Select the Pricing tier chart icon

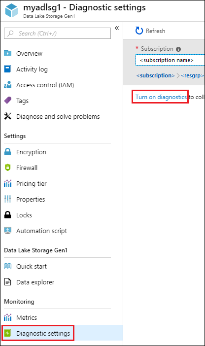pyautogui.click(x=8, y=183)
